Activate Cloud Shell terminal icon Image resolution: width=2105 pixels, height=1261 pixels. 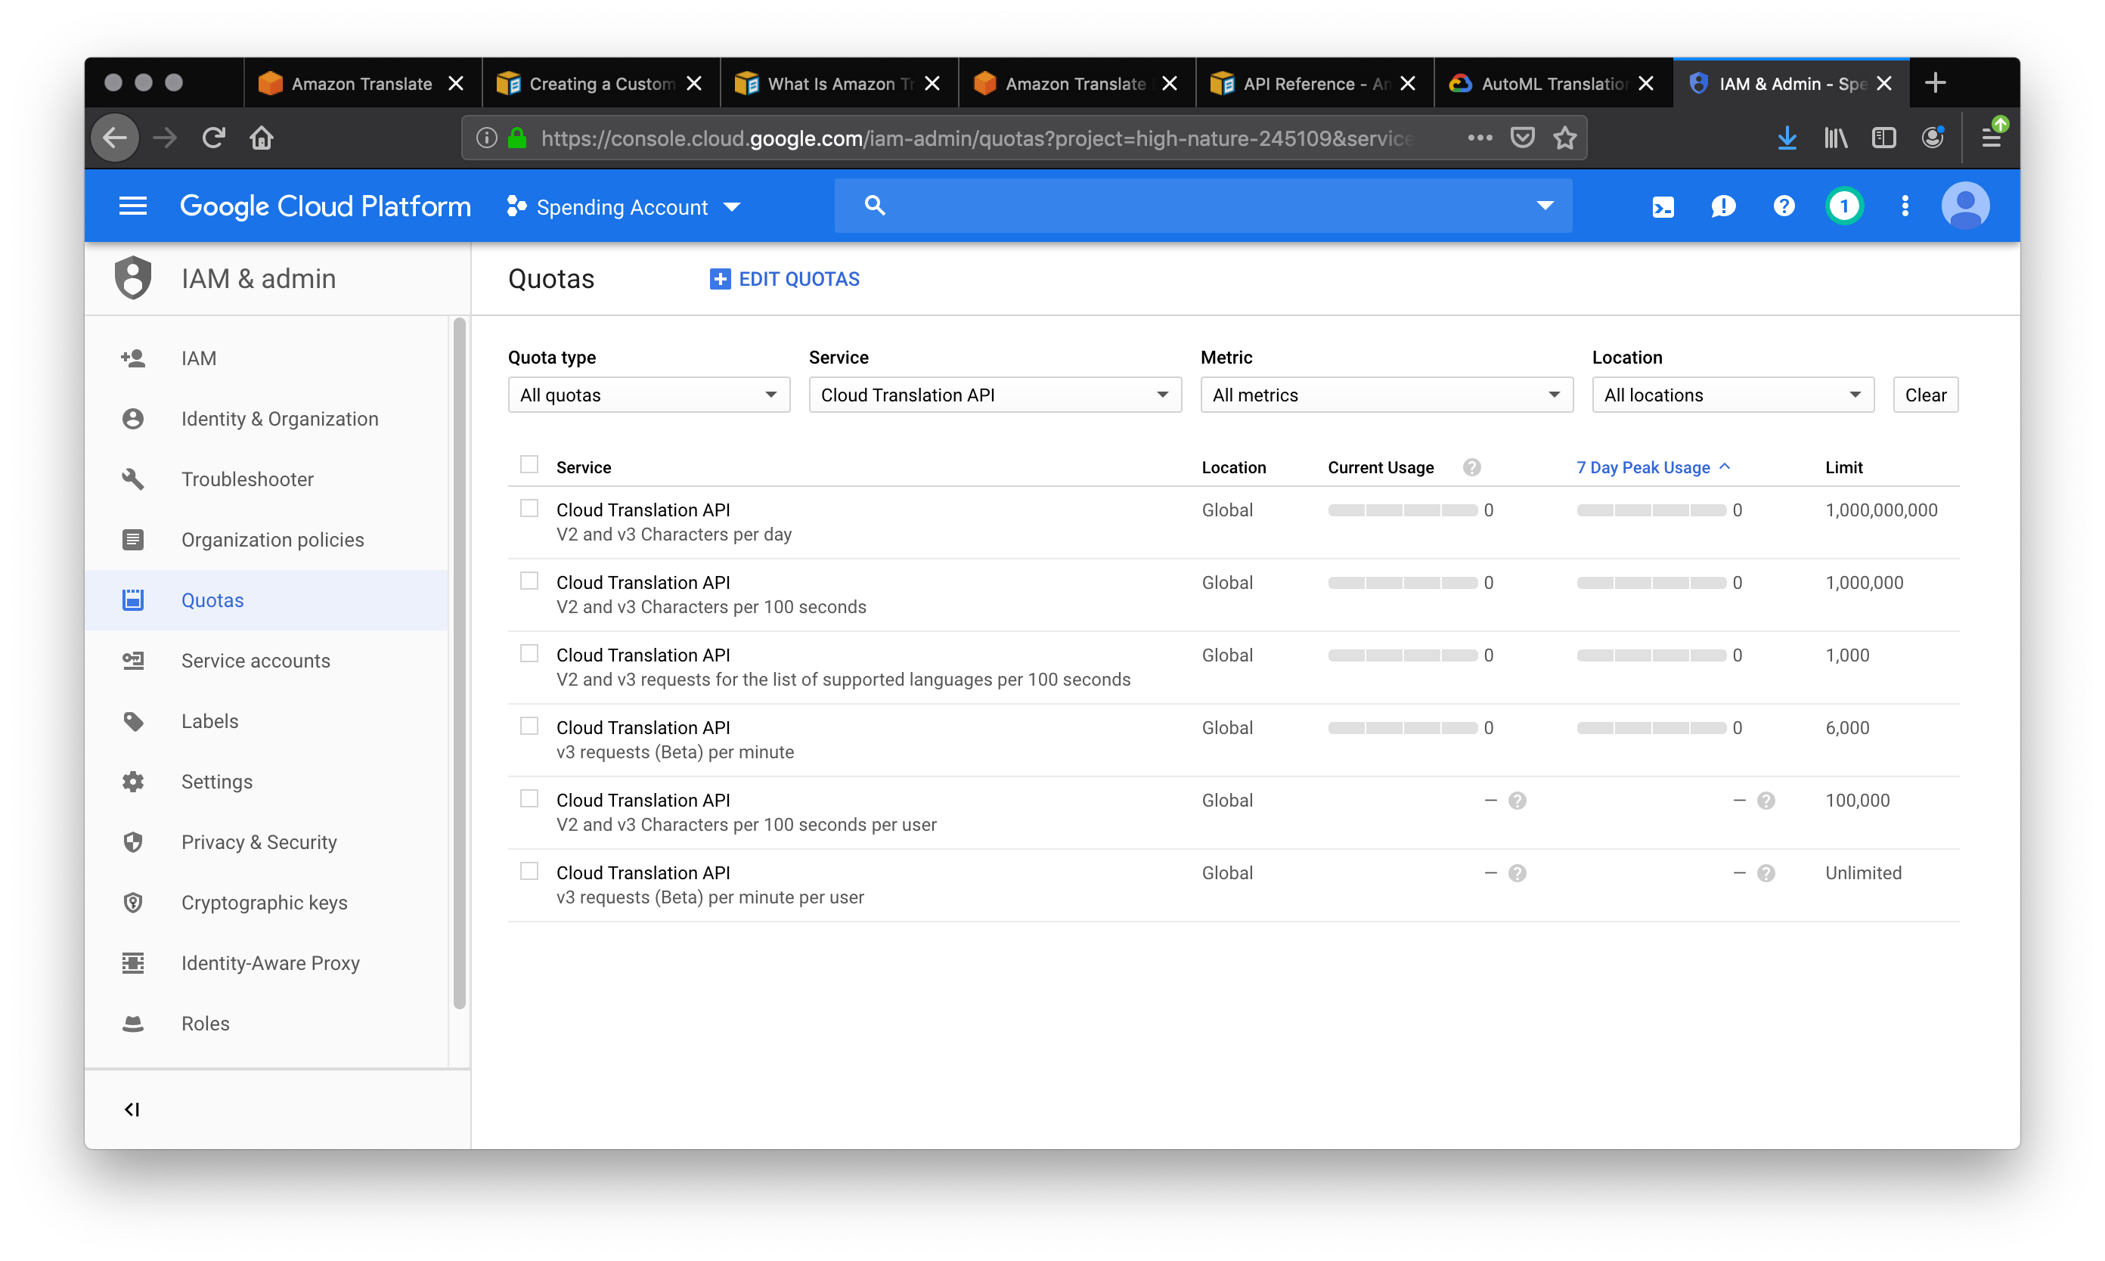pyautogui.click(x=1662, y=206)
